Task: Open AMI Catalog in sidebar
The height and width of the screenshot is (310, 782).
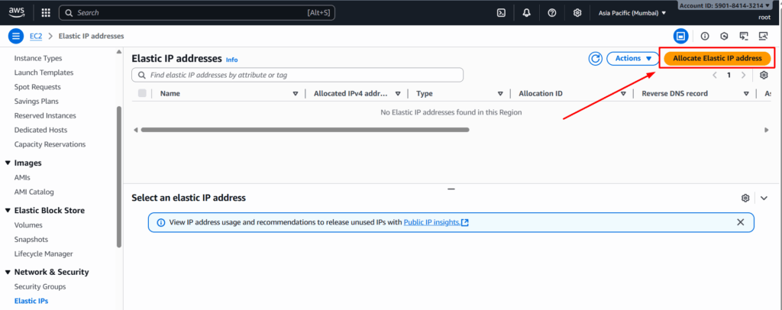Action: [x=34, y=192]
